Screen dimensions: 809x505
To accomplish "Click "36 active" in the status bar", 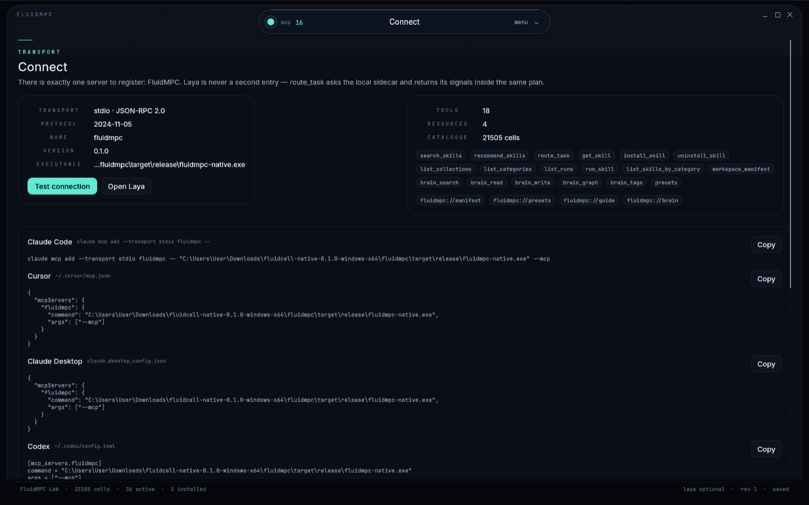I will (140, 489).
